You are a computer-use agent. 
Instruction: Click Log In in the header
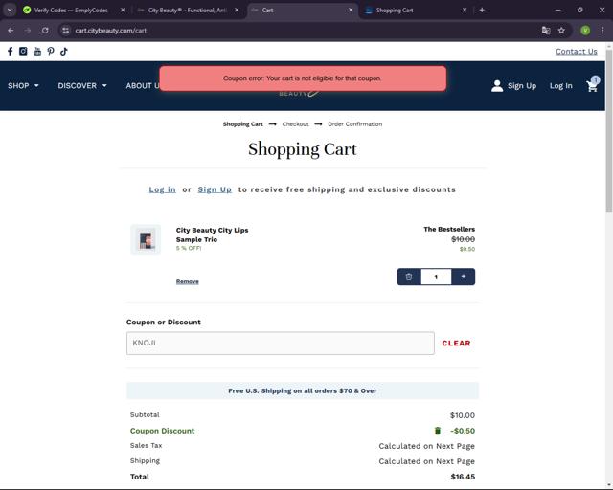click(x=561, y=85)
